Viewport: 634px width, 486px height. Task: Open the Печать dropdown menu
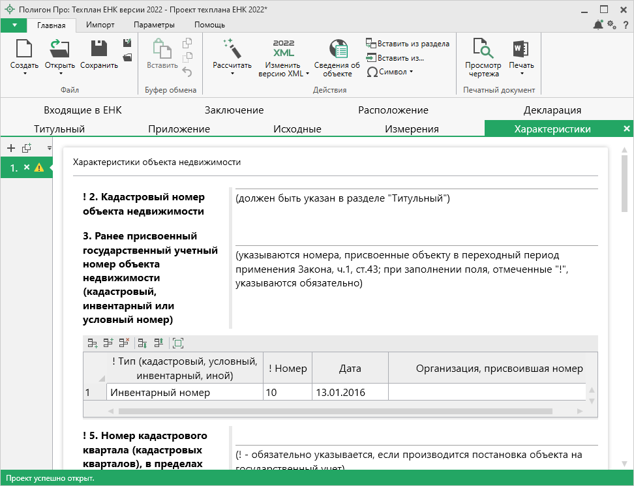click(x=521, y=73)
